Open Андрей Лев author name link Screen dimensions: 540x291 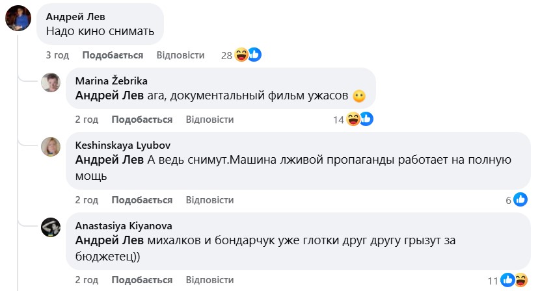tap(75, 17)
